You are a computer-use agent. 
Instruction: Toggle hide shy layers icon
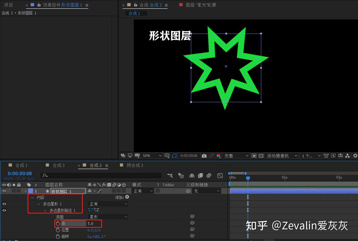192,176
